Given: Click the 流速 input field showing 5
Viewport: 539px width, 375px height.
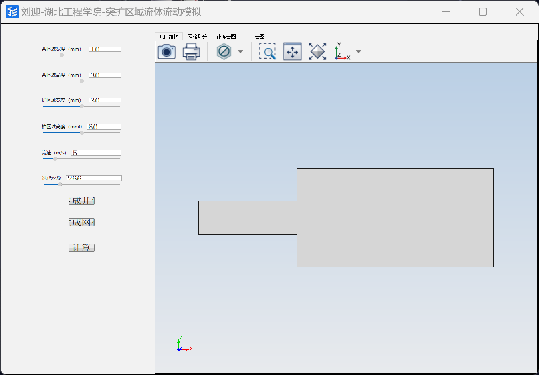Looking at the screenshot, I should pos(96,152).
